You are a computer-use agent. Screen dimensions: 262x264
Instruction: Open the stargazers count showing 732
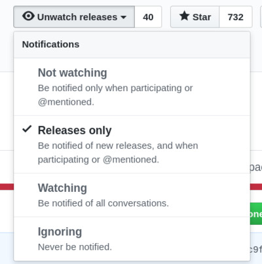236,17
